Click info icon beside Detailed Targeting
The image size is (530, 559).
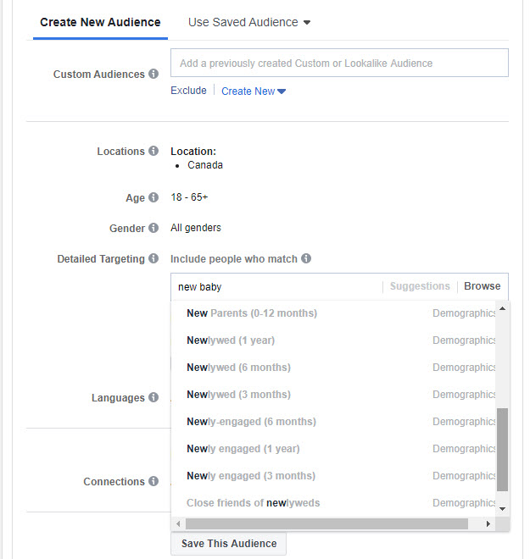pos(153,259)
